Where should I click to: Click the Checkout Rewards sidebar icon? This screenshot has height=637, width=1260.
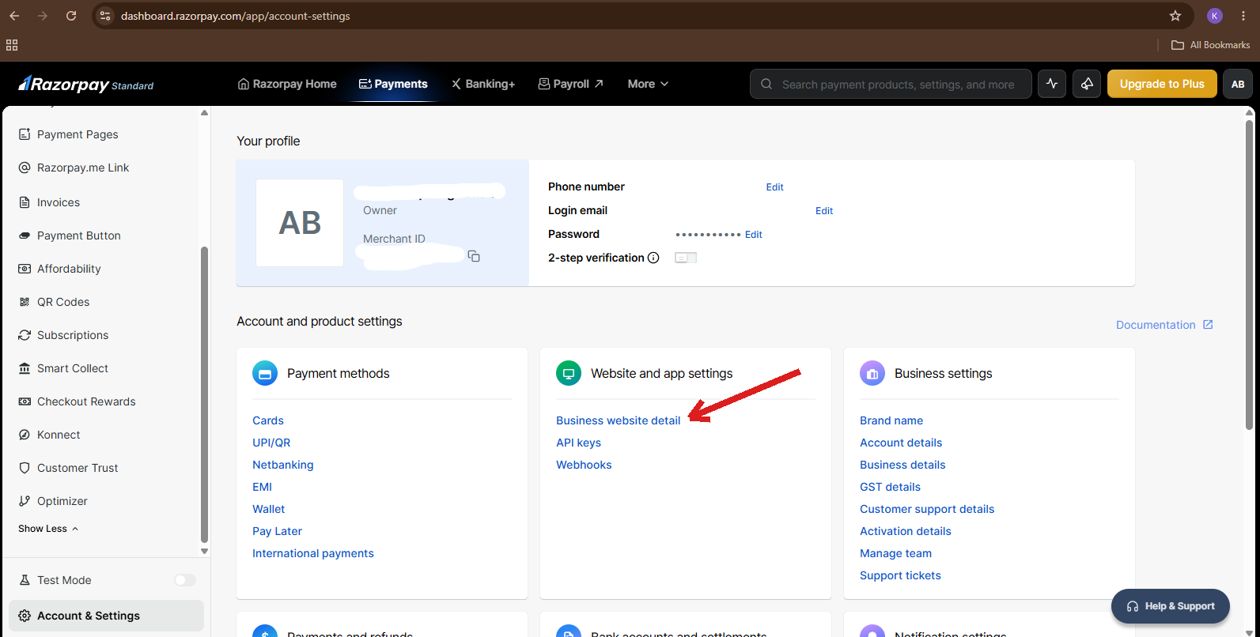25,401
